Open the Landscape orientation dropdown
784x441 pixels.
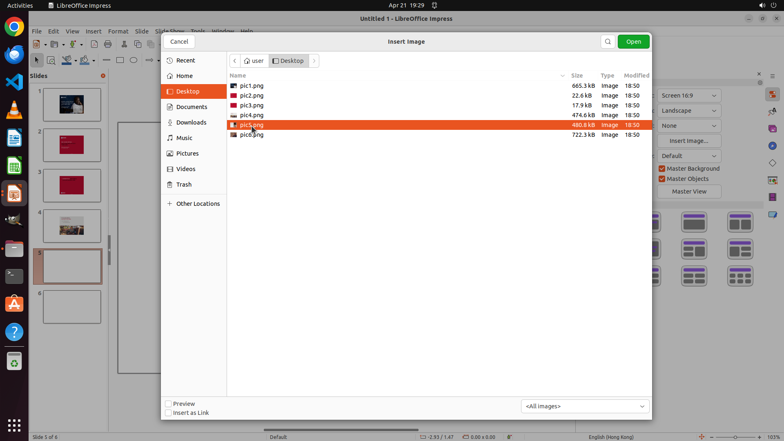pyautogui.click(x=689, y=111)
